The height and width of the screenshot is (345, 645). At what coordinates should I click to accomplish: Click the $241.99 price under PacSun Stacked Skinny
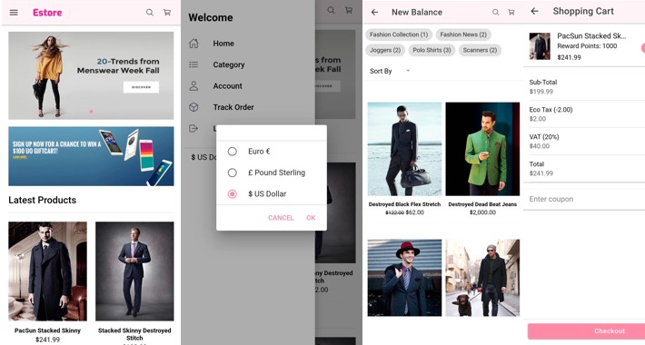(x=48, y=340)
